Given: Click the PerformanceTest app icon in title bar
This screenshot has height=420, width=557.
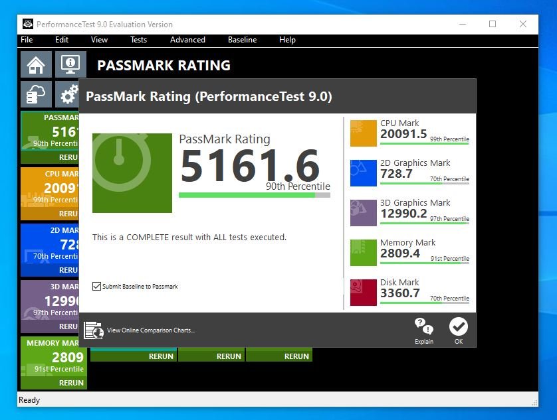Looking at the screenshot, I should tap(28, 24).
